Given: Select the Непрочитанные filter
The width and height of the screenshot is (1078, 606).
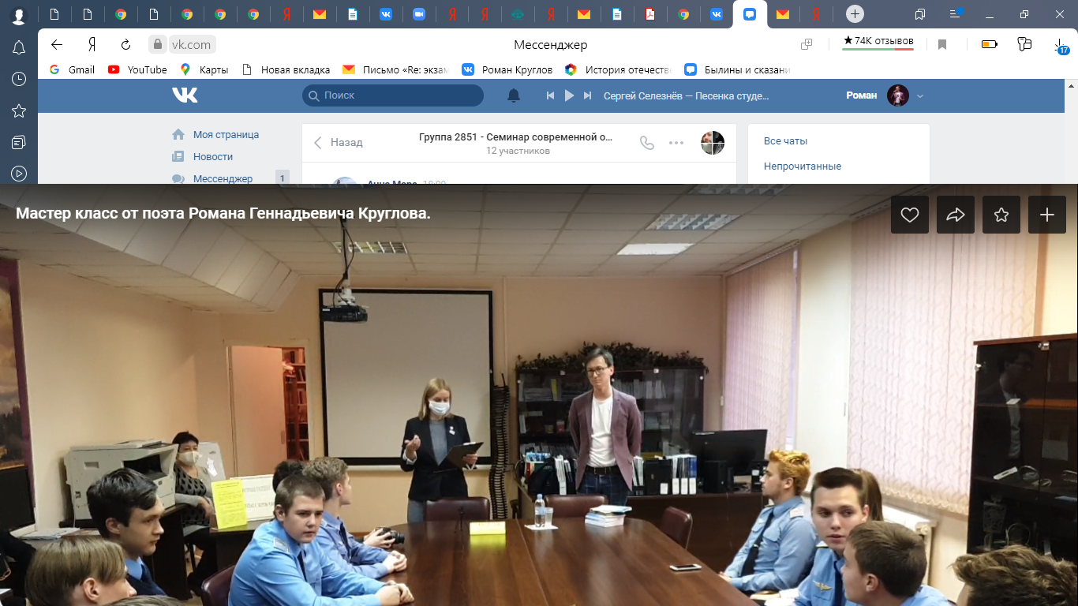Looking at the screenshot, I should (803, 166).
